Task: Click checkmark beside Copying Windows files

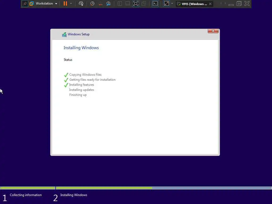Action: click(66, 75)
